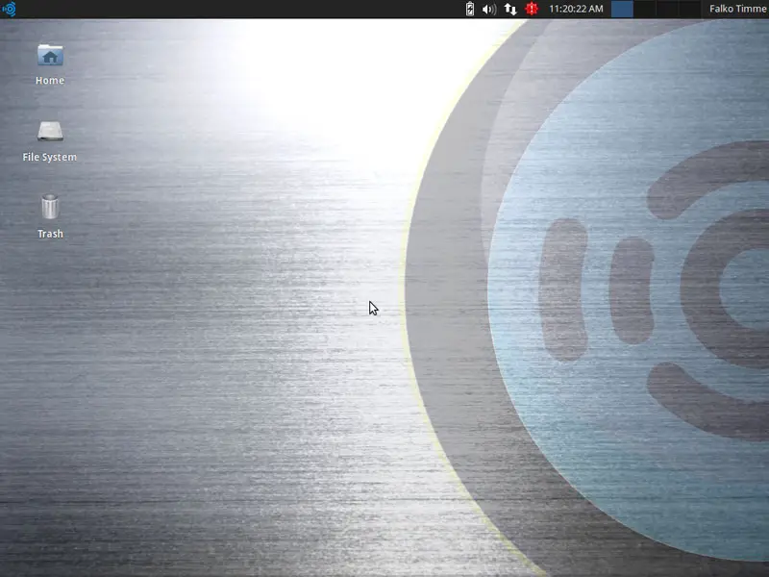This screenshot has width=769, height=577.
Task: Select the highlighted first workspace
Action: [622, 9]
